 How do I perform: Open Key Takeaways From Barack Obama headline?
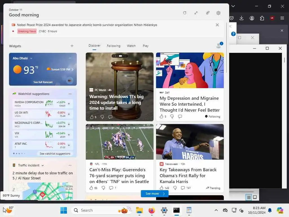click(188, 175)
